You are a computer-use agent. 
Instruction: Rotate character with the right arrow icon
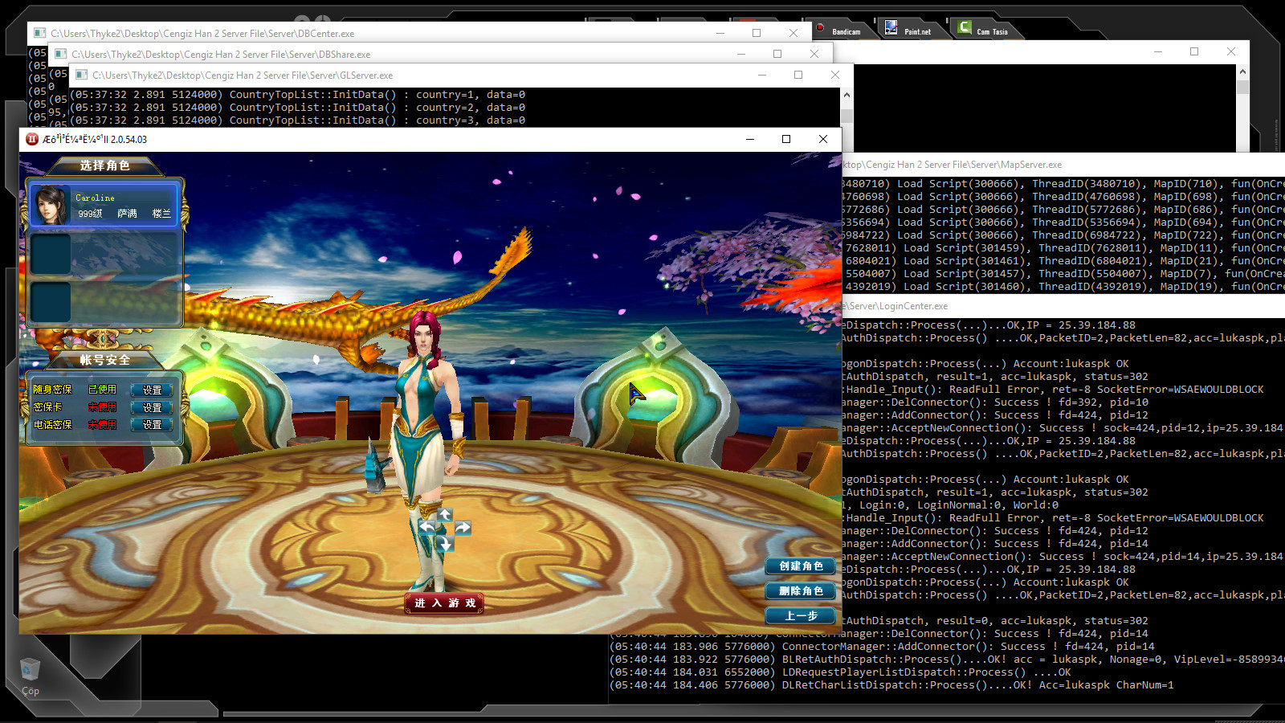coord(463,528)
